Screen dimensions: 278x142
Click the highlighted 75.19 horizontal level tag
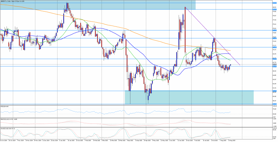pyautogui.click(x=274, y=30)
